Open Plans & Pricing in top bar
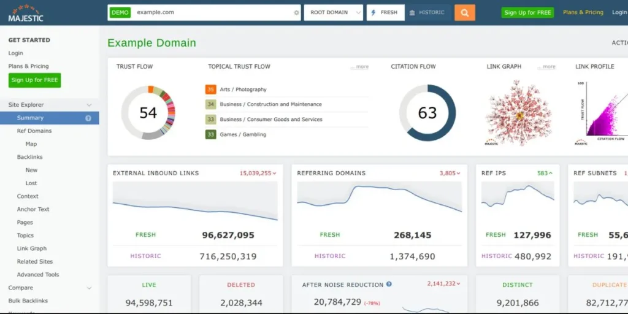Screen dimensions: 628x314 [x=583, y=12]
